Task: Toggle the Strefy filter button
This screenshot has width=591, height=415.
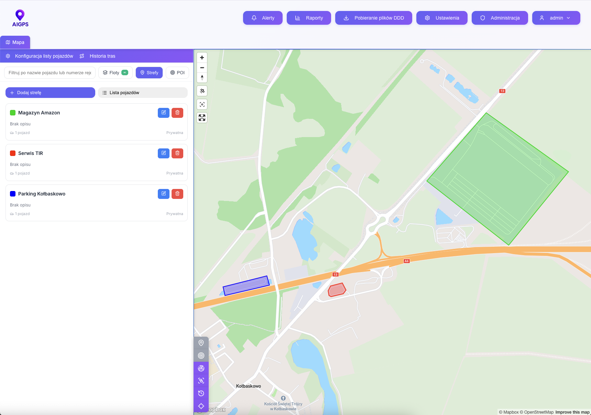Action: (149, 72)
